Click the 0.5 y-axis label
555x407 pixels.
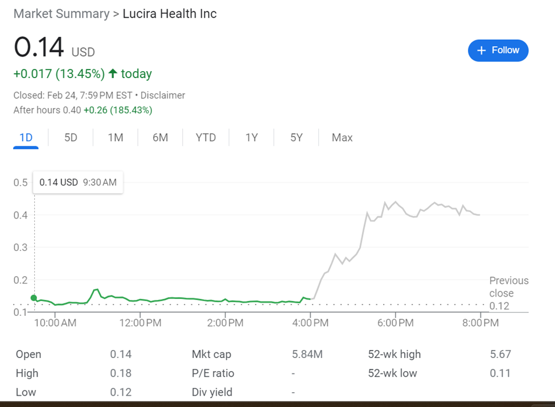point(20,183)
